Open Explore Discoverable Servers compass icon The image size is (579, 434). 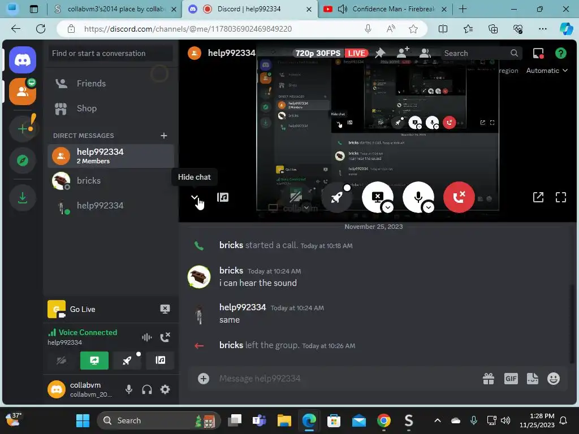(23, 160)
